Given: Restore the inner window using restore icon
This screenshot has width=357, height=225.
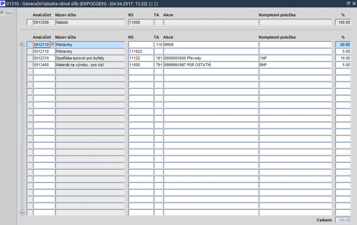Looking at the screenshot, I should [349, 4].
